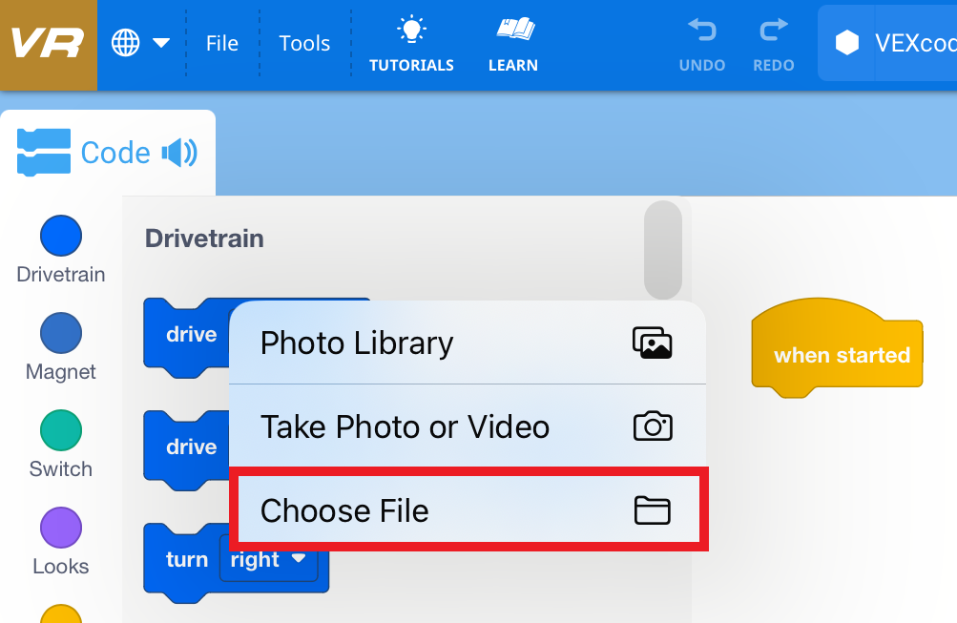957x623 pixels.
Task: Click the VEXcode hexagon logo
Action: point(845,42)
